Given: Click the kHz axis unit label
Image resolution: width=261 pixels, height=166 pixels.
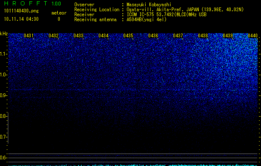Looking at the screenshot, I should [x=4, y=34].
